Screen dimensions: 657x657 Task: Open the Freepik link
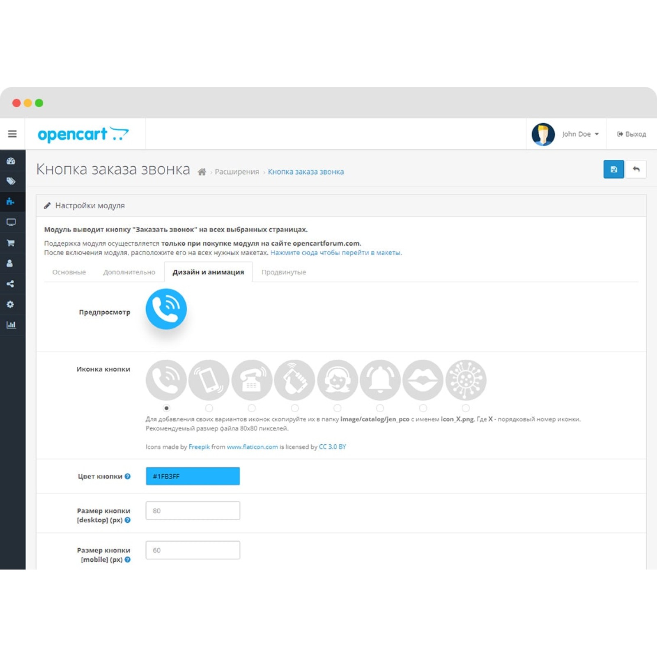click(199, 447)
